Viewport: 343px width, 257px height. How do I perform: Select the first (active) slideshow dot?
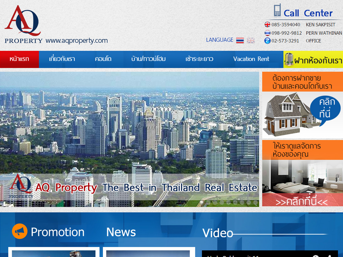(202, 202)
